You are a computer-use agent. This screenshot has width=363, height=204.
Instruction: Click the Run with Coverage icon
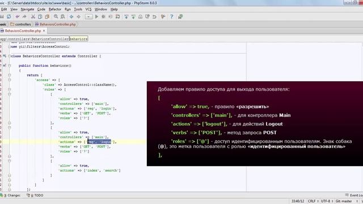(x=111, y=16)
